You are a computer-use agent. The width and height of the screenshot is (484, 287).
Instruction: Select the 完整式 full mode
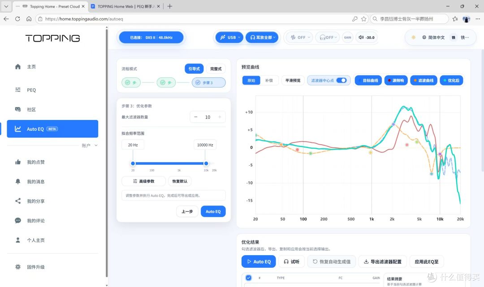pyautogui.click(x=216, y=69)
